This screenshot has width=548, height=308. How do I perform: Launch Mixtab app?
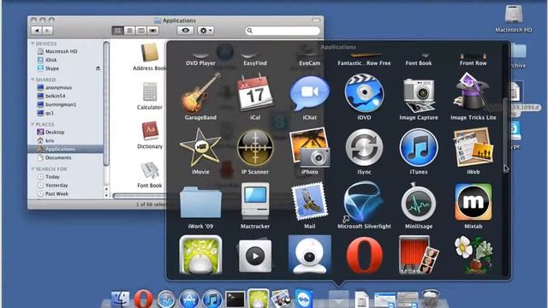coord(473,202)
